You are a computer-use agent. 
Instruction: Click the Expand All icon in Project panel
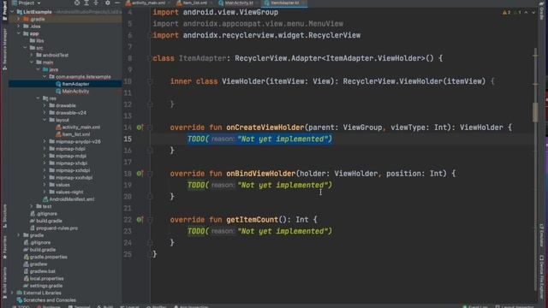coord(86,3)
